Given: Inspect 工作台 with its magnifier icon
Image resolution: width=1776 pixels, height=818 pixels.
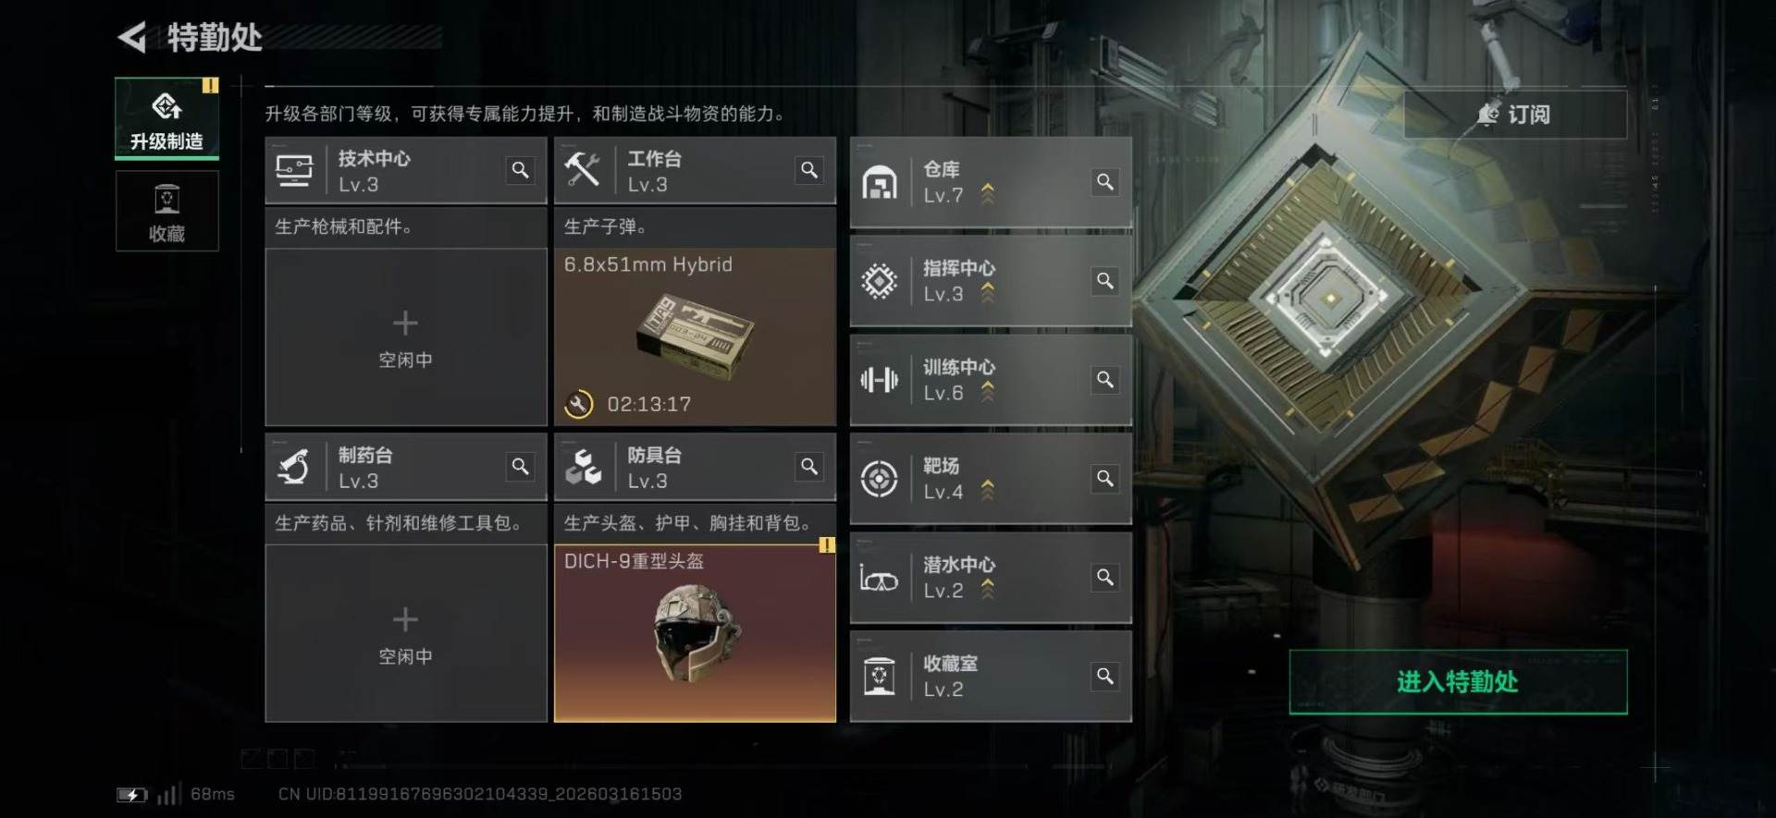Looking at the screenshot, I should (x=809, y=170).
